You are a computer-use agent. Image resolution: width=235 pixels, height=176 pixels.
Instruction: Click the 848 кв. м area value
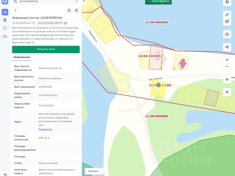(x=44, y=138)
